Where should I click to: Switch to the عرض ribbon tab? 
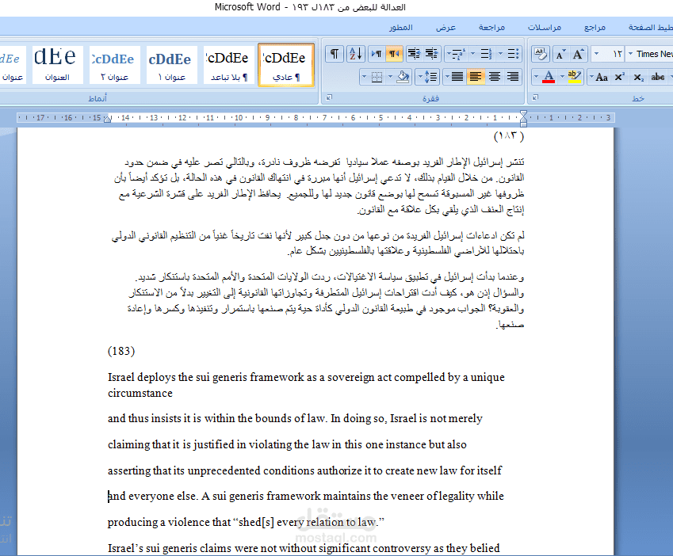click(445, 26)
